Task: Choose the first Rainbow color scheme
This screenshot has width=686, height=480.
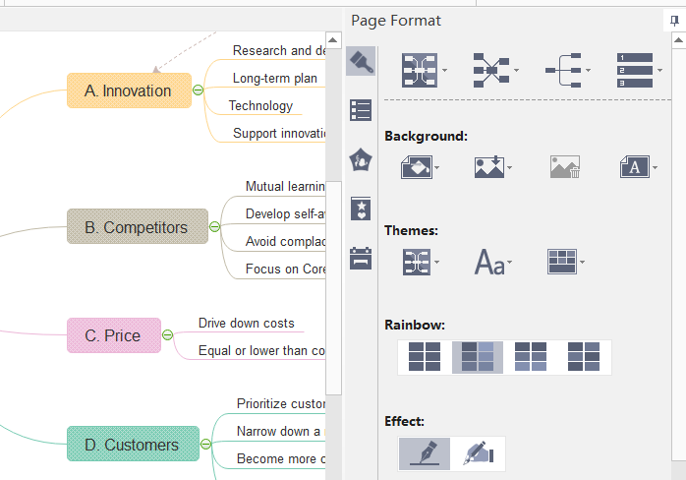Action: [425, 357]
